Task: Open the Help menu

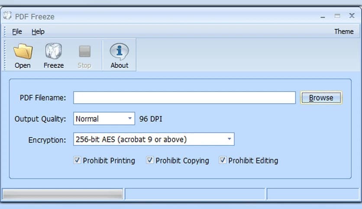Action: (x=38, y=32)
